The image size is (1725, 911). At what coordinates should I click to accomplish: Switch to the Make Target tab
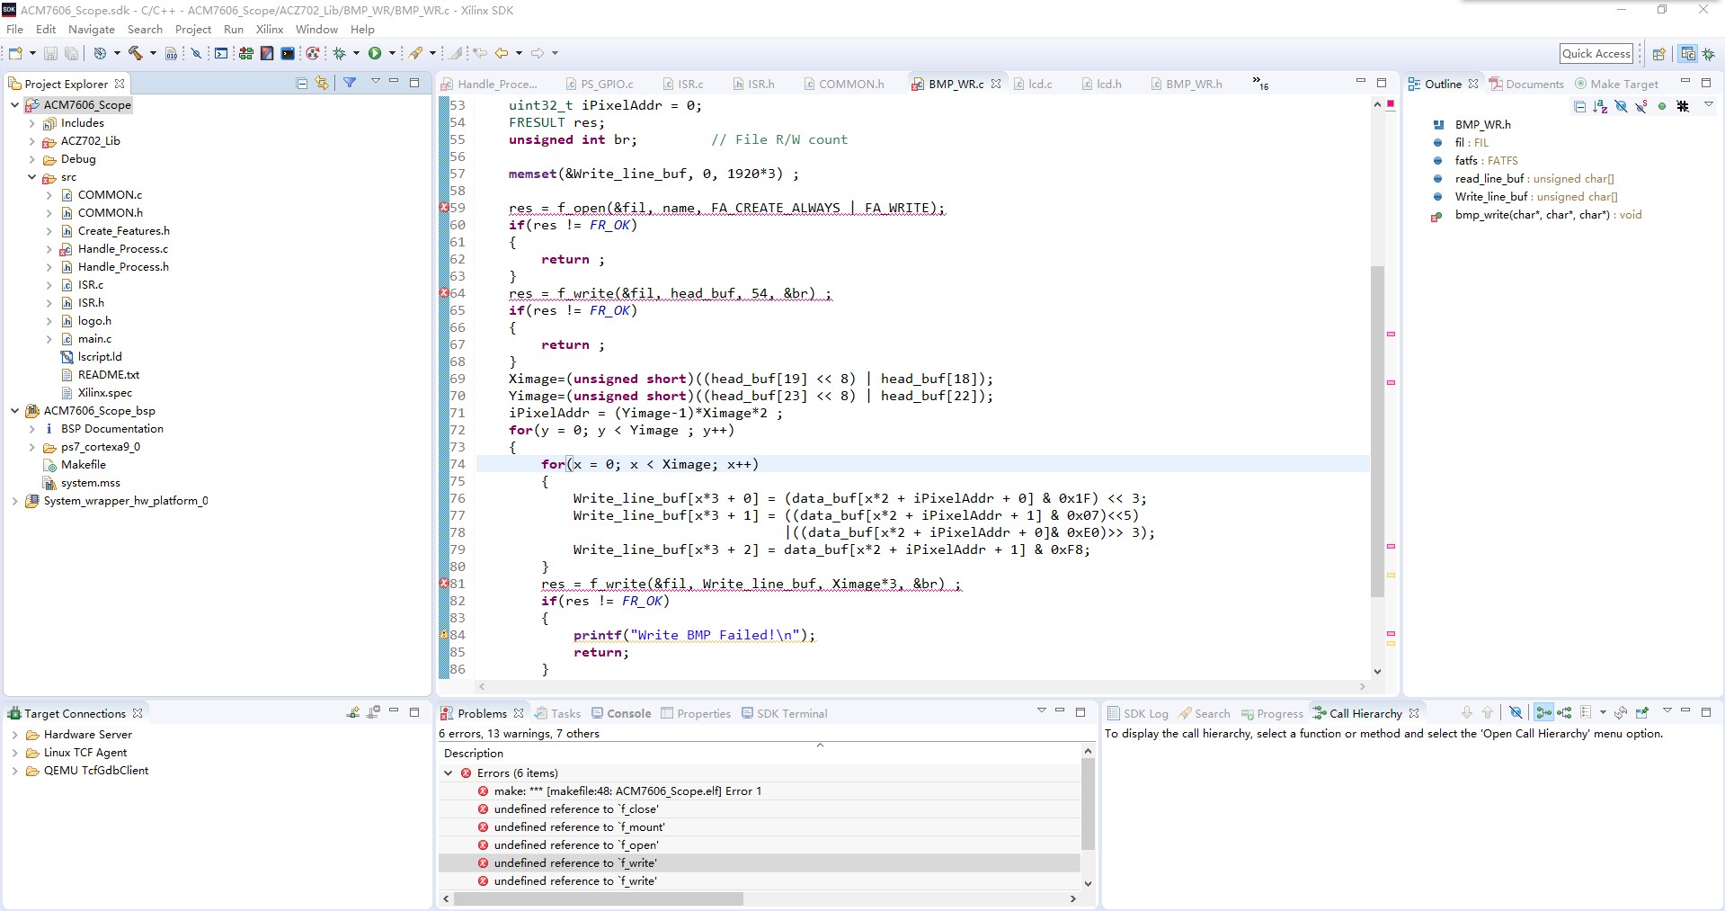coord(1616,84)
